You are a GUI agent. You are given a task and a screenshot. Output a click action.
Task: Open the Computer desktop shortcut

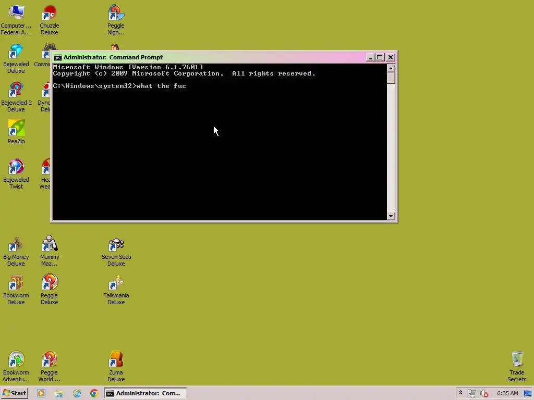click(x=16, y=20)
